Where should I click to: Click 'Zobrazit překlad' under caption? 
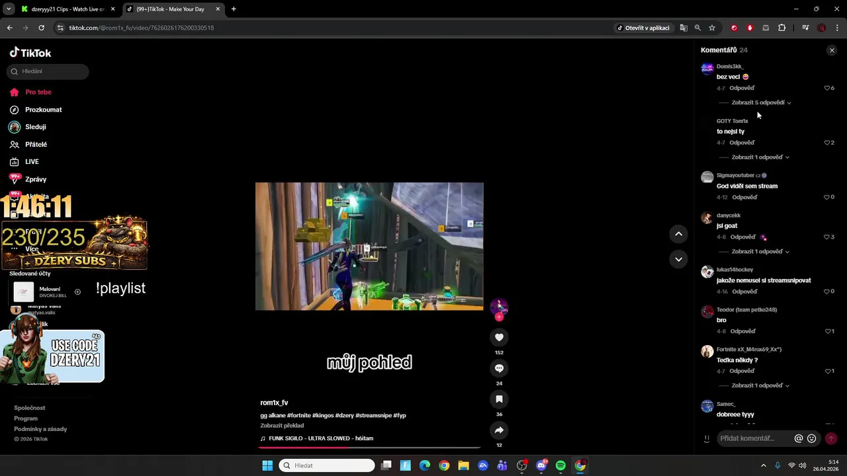(282, 426)
